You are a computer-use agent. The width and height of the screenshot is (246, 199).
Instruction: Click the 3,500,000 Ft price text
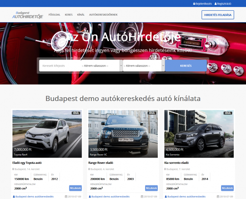tap(99, 149)
